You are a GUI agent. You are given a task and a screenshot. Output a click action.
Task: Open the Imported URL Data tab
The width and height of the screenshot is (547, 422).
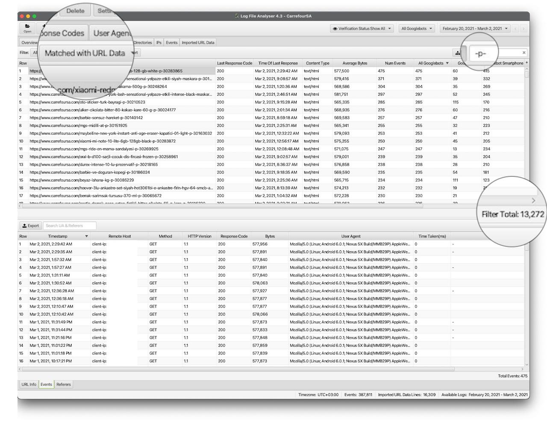(198, 43)
